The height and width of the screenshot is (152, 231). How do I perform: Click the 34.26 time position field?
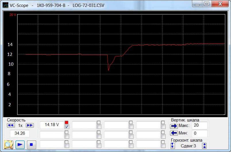(x=20, y=133)
